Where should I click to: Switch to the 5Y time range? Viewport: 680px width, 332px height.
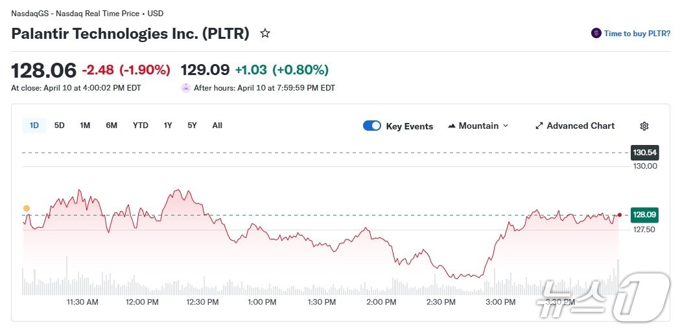pyautogui.click(x=193, y=126)
